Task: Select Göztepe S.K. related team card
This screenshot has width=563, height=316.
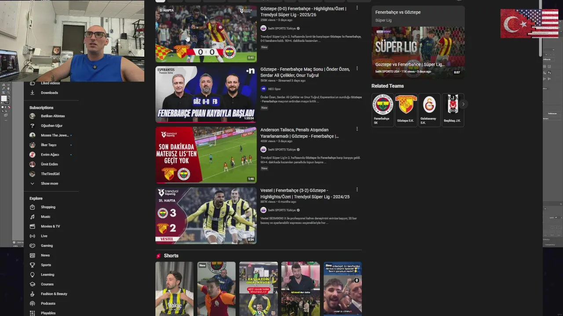Action: 406,110
